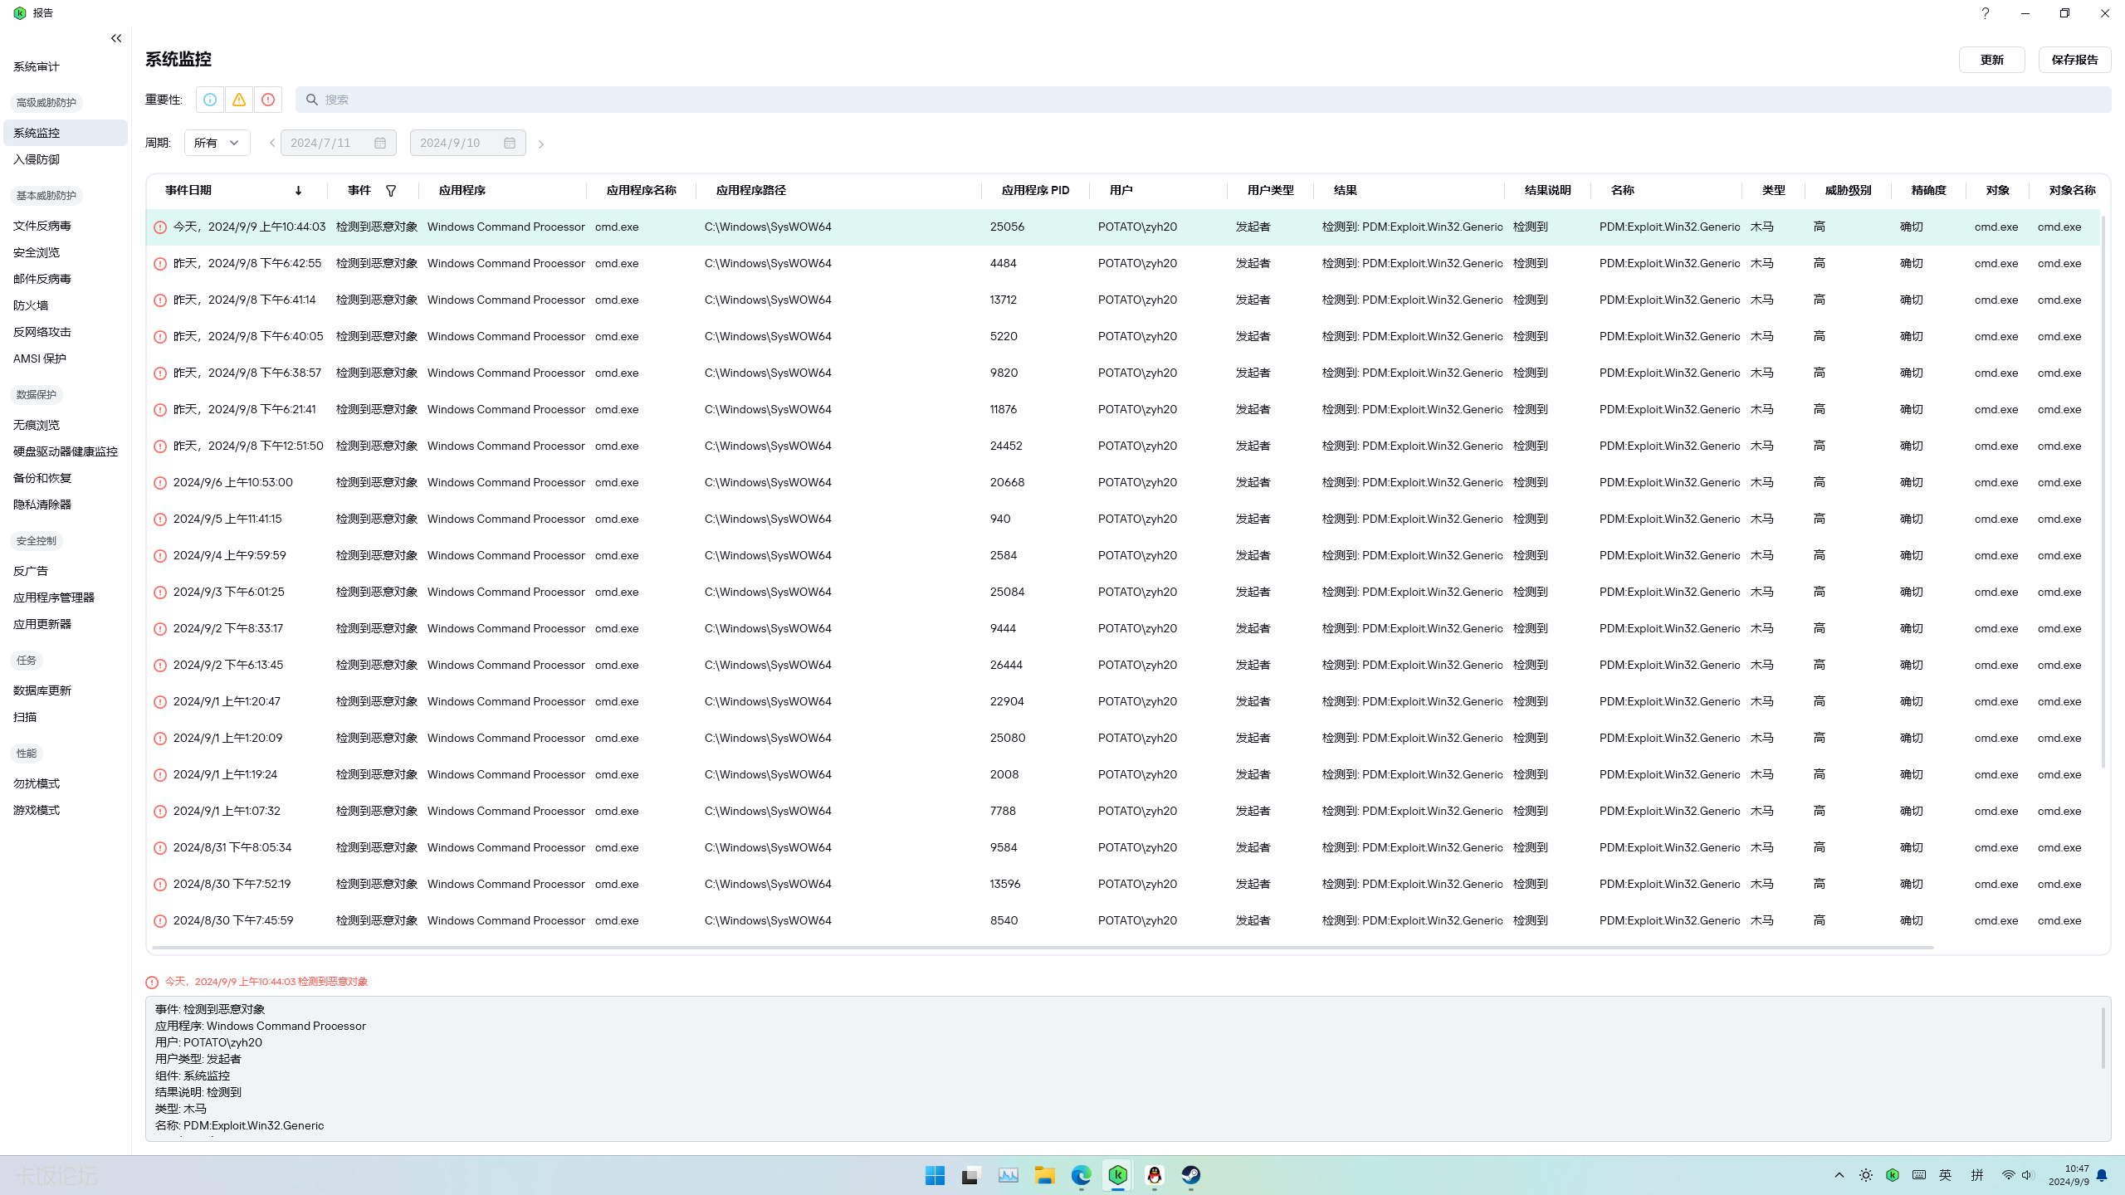Viewport: 2125px width, 1195px height.
Task: Open 系统审计 in the sidebar
Action: (x=37, y=66)
